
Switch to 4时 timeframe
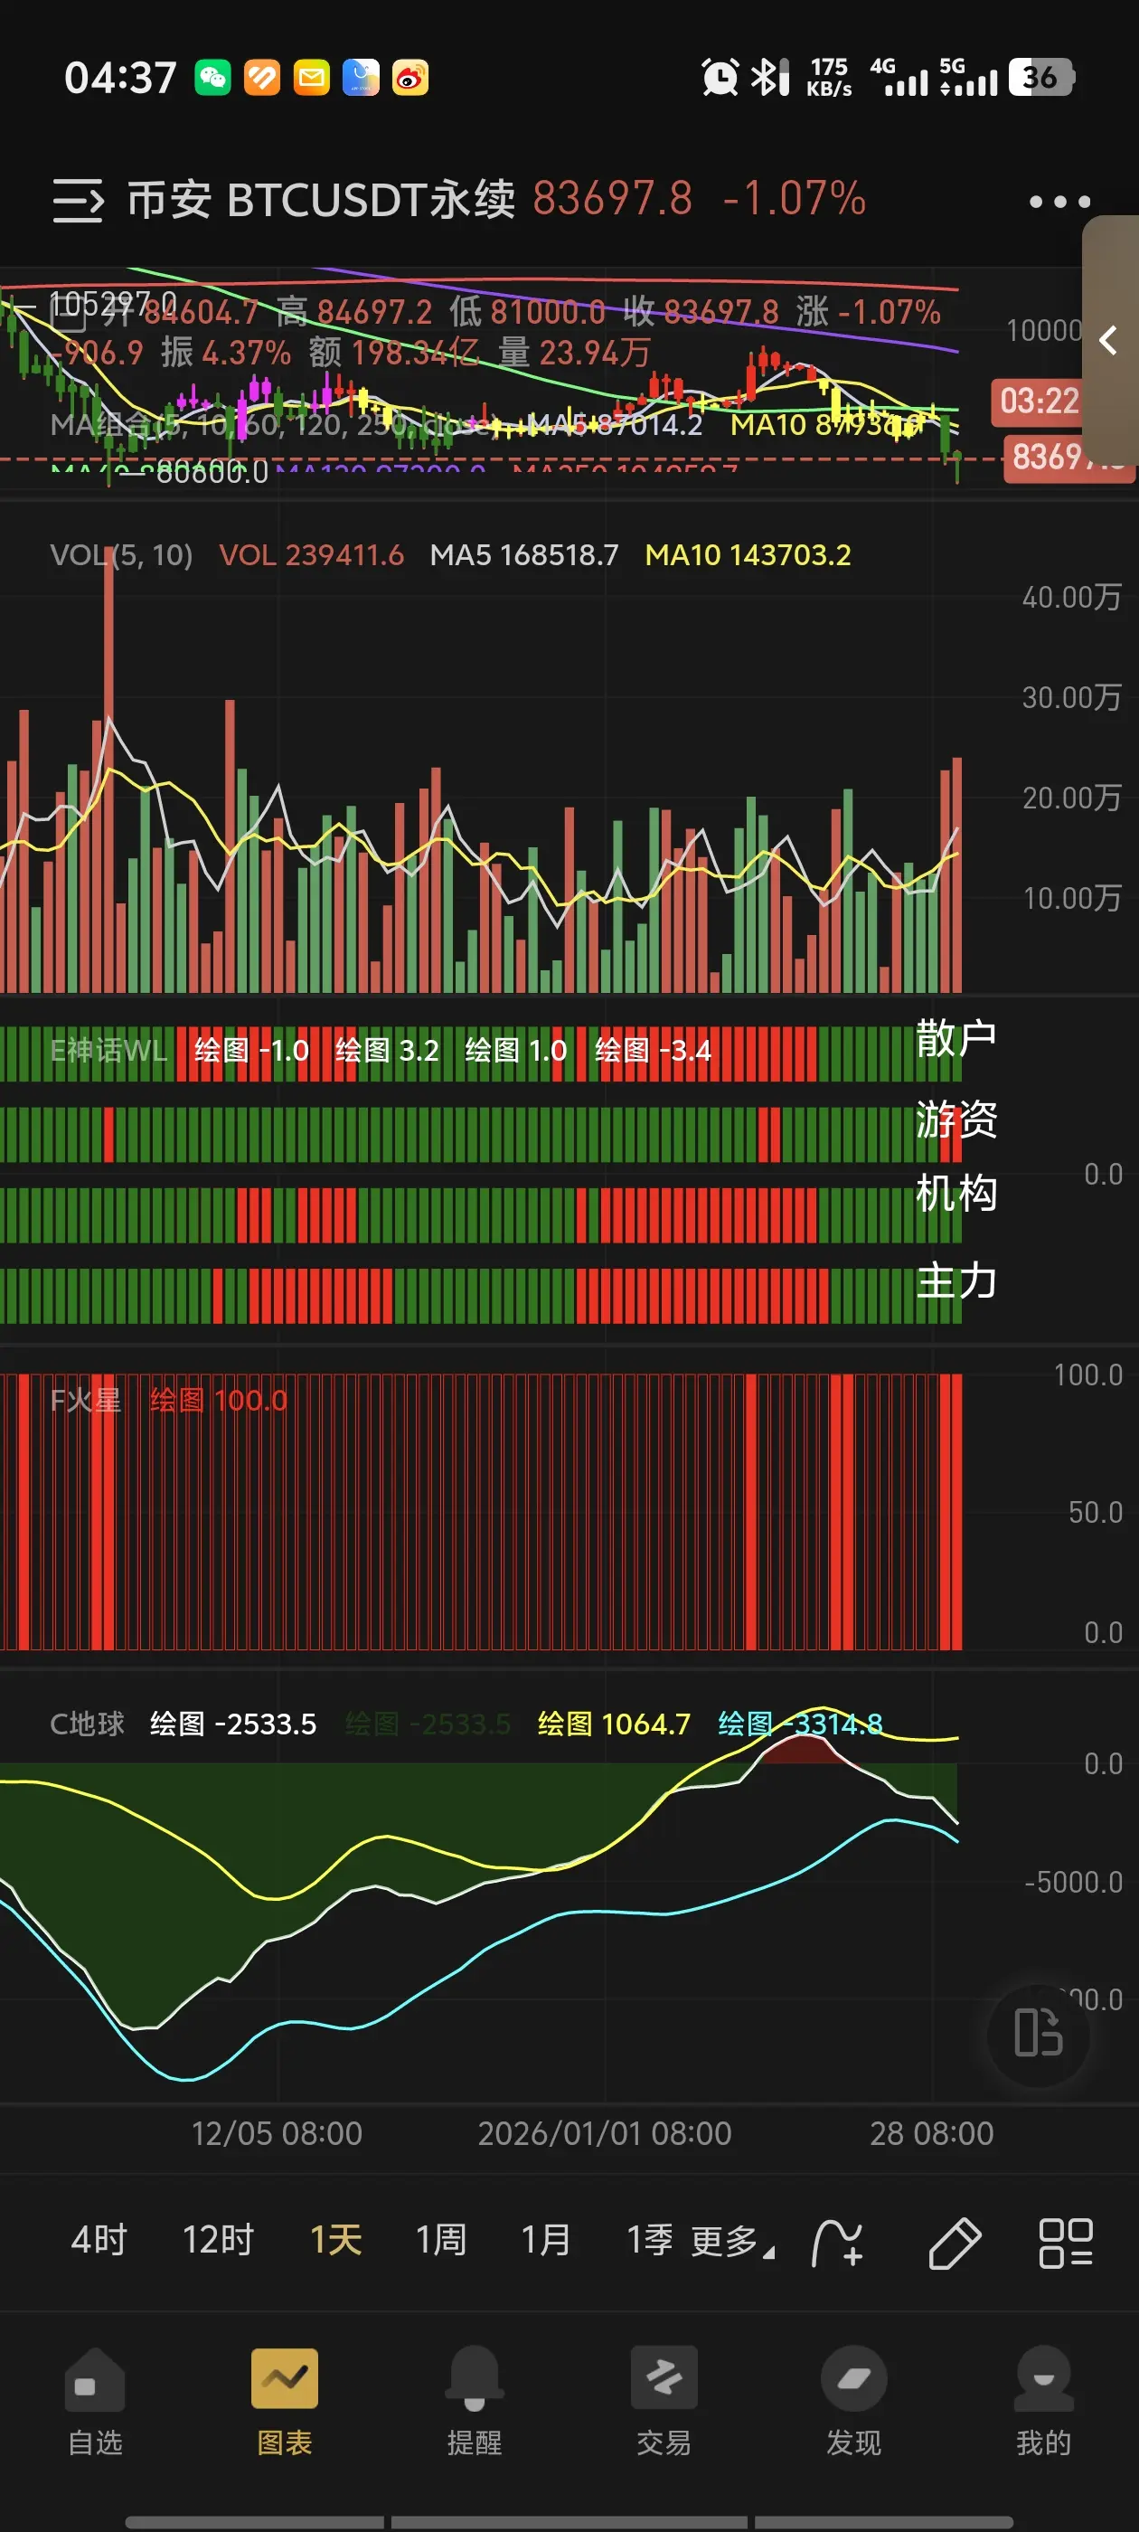(x=99, y=2240)
